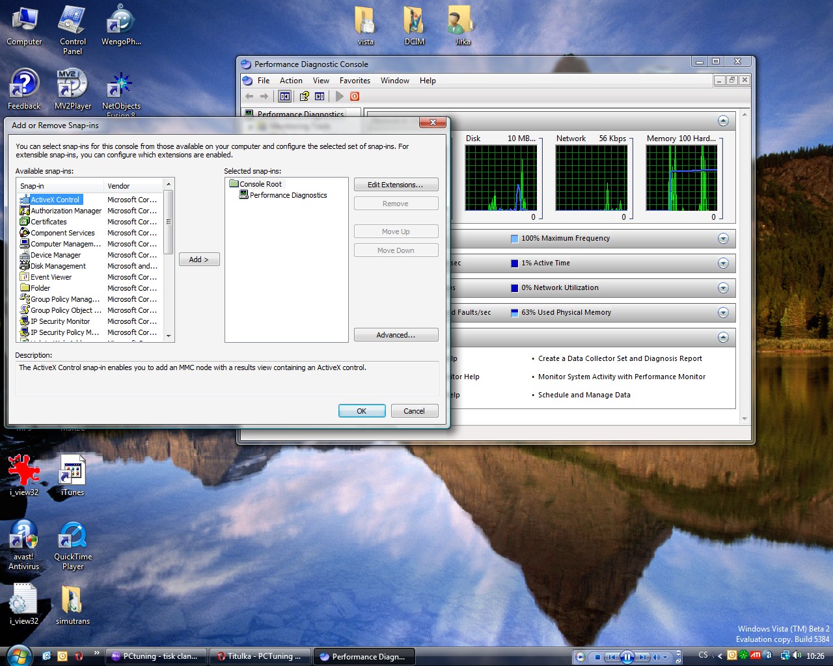Open the File menu

[264, 81]
